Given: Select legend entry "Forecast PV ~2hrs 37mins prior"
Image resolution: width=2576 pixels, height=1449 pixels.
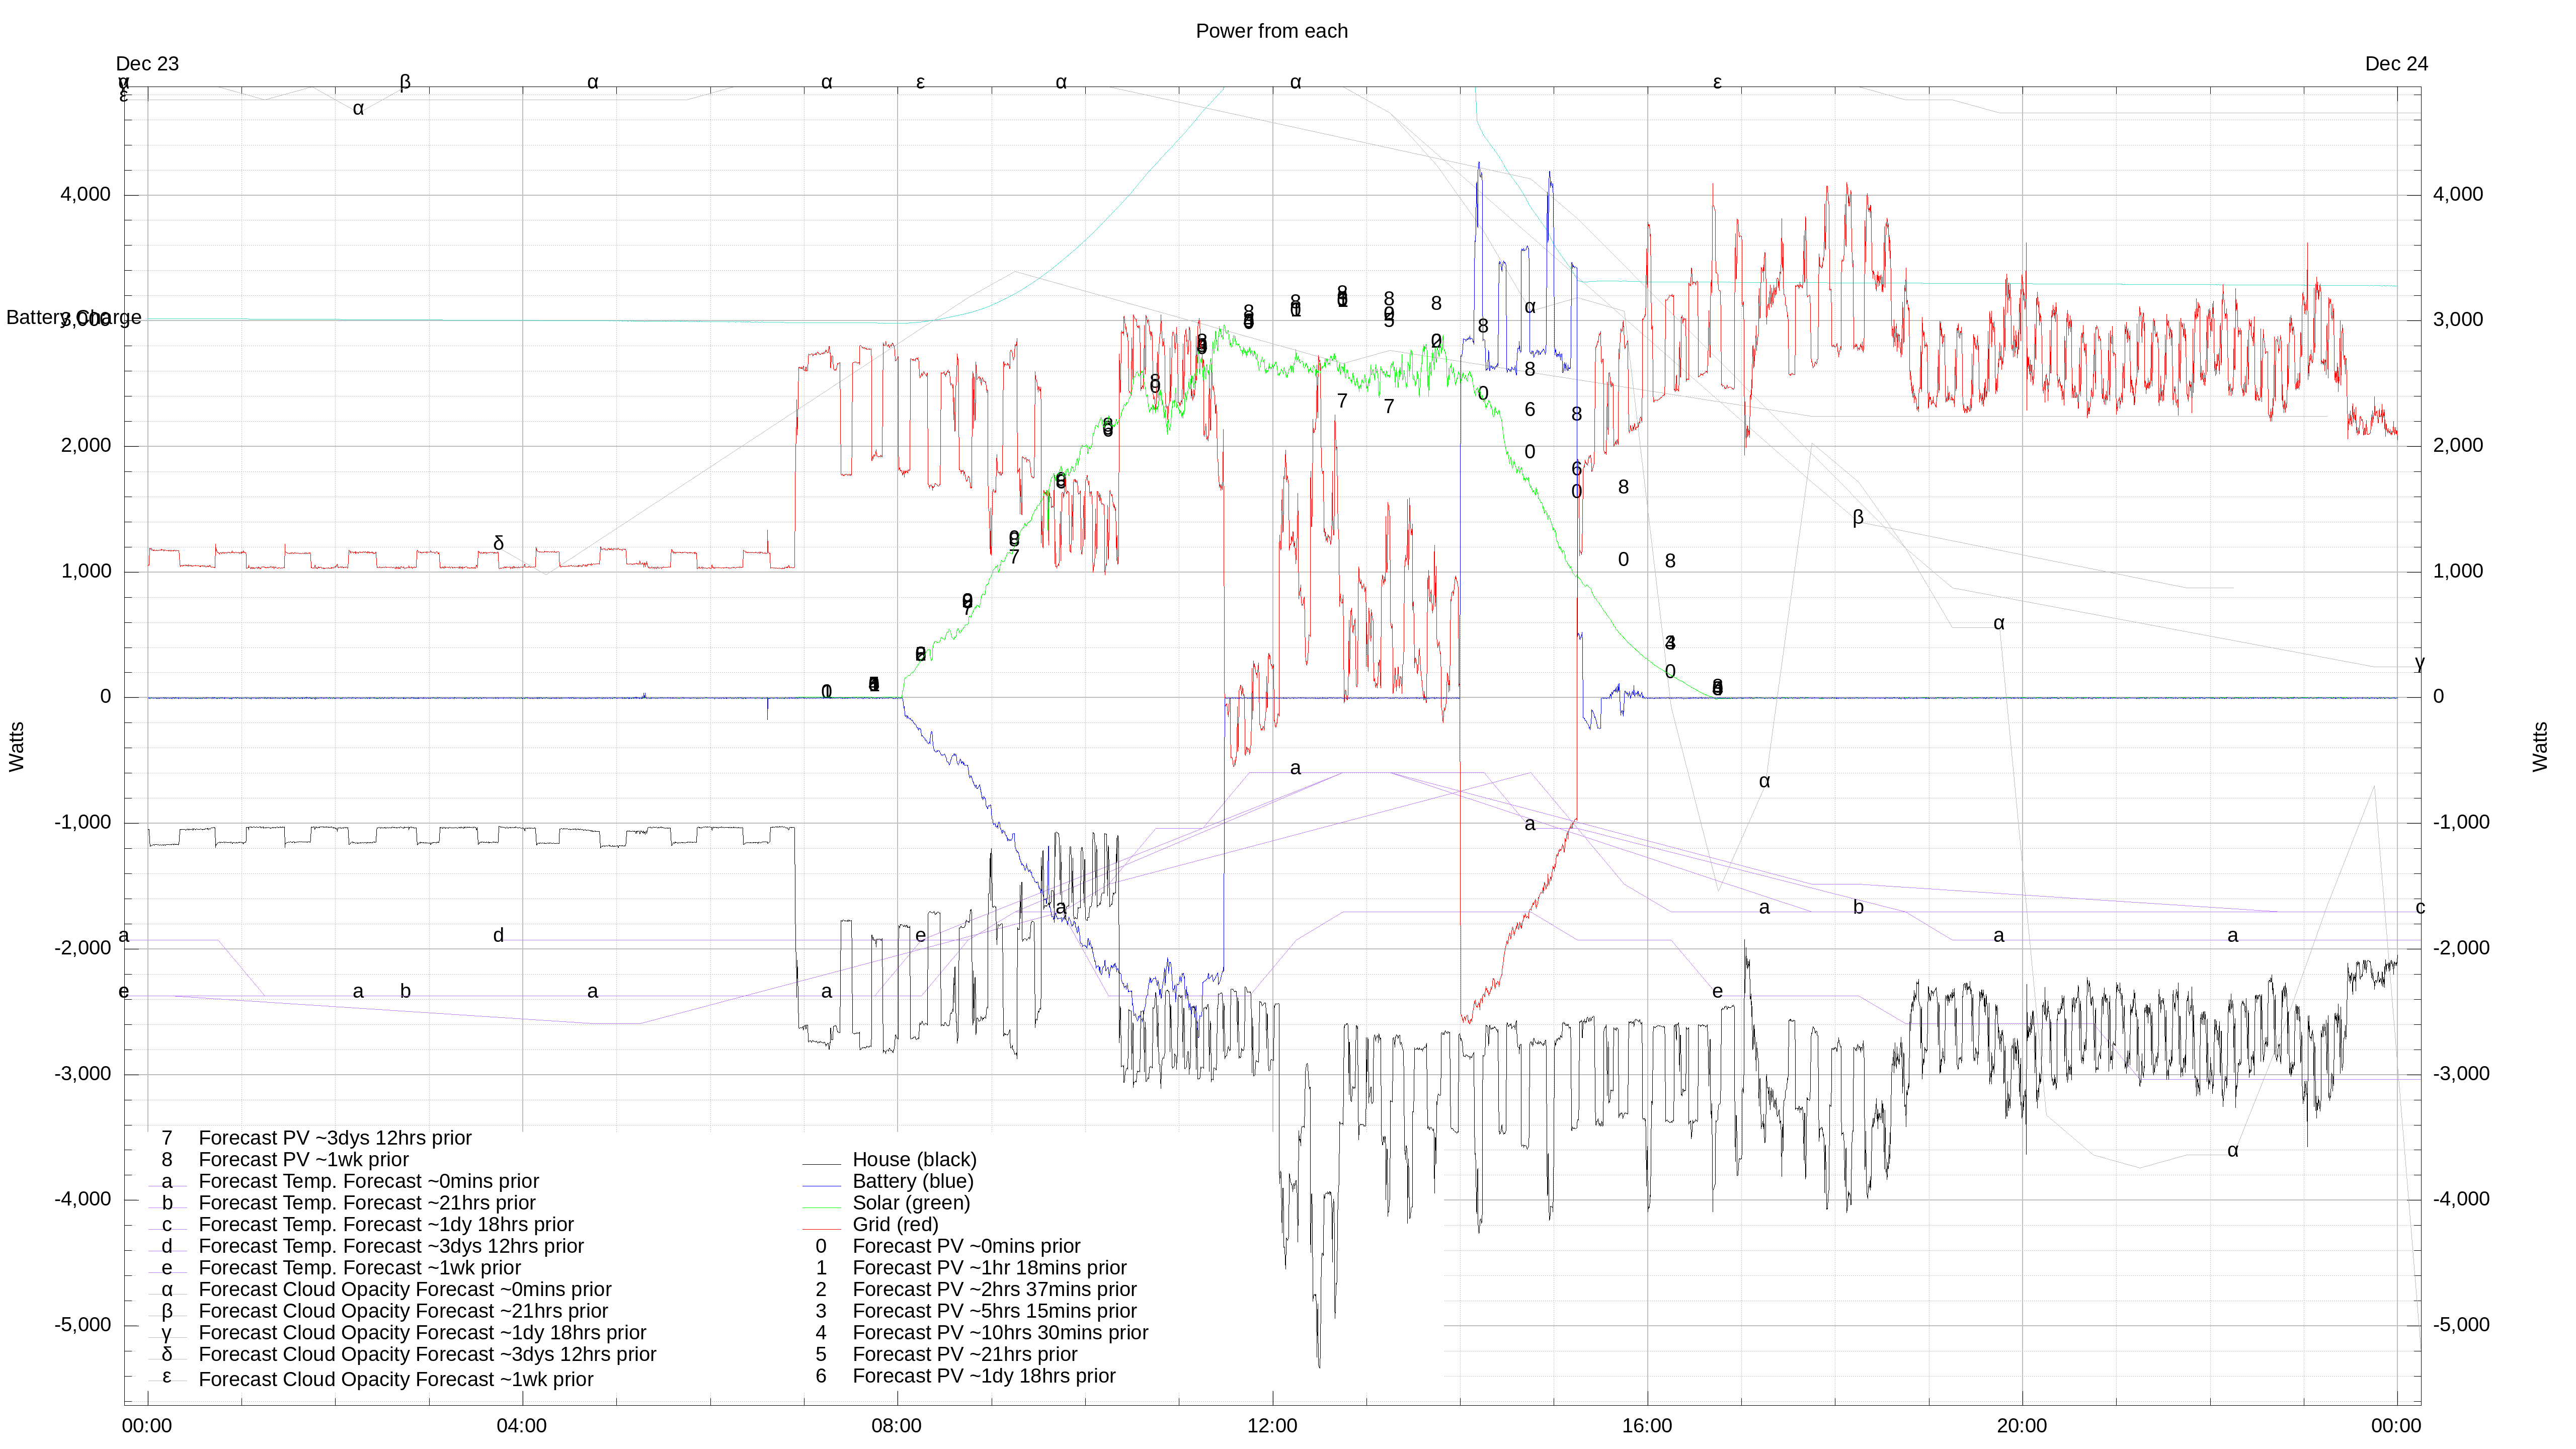Looking at the screenshot, I should click(994, 1289).
